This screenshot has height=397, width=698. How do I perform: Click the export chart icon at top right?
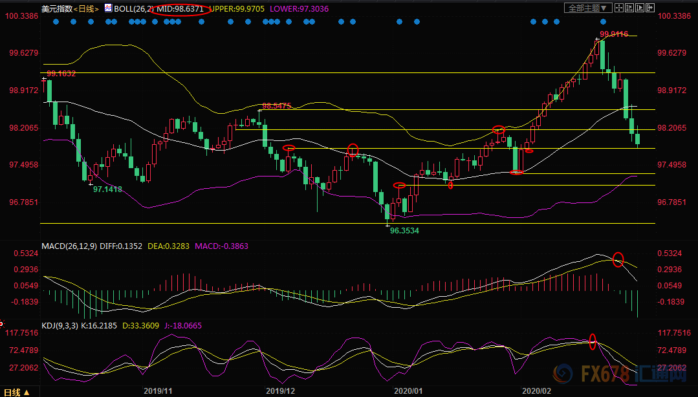tap(650, 8)
